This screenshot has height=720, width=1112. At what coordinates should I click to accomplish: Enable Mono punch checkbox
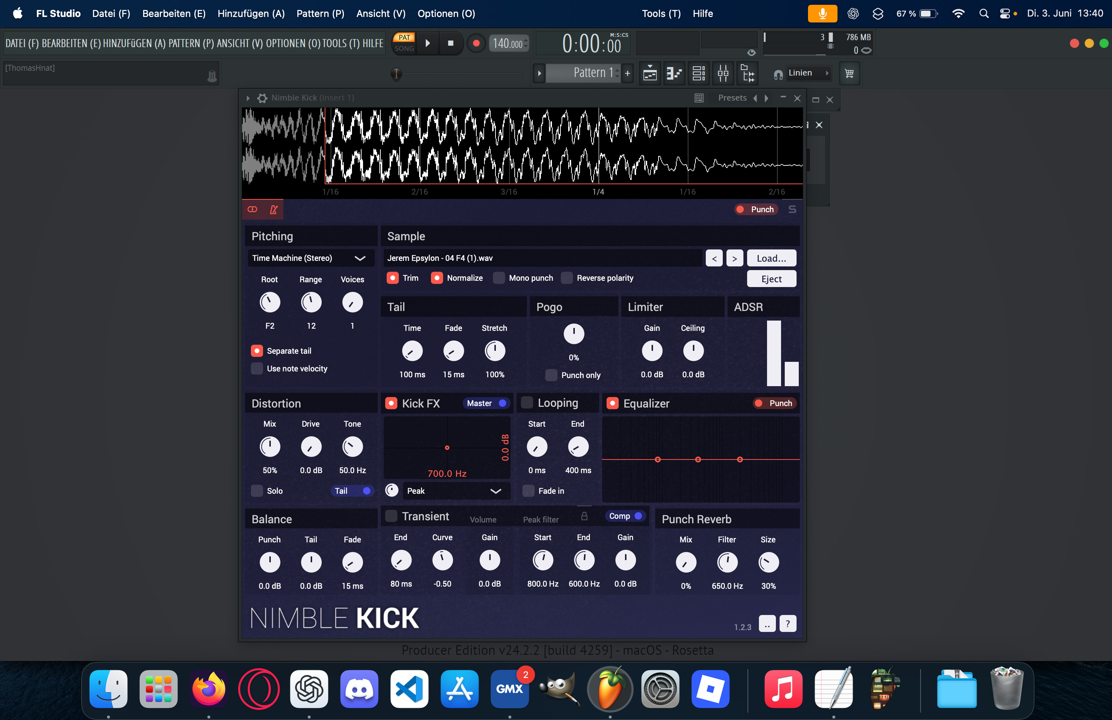[x=499, y=278]
